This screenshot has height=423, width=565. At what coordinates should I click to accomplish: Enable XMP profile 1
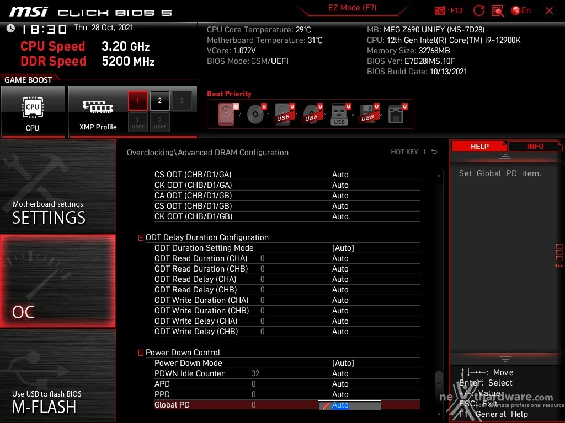[x=137, y=101]
